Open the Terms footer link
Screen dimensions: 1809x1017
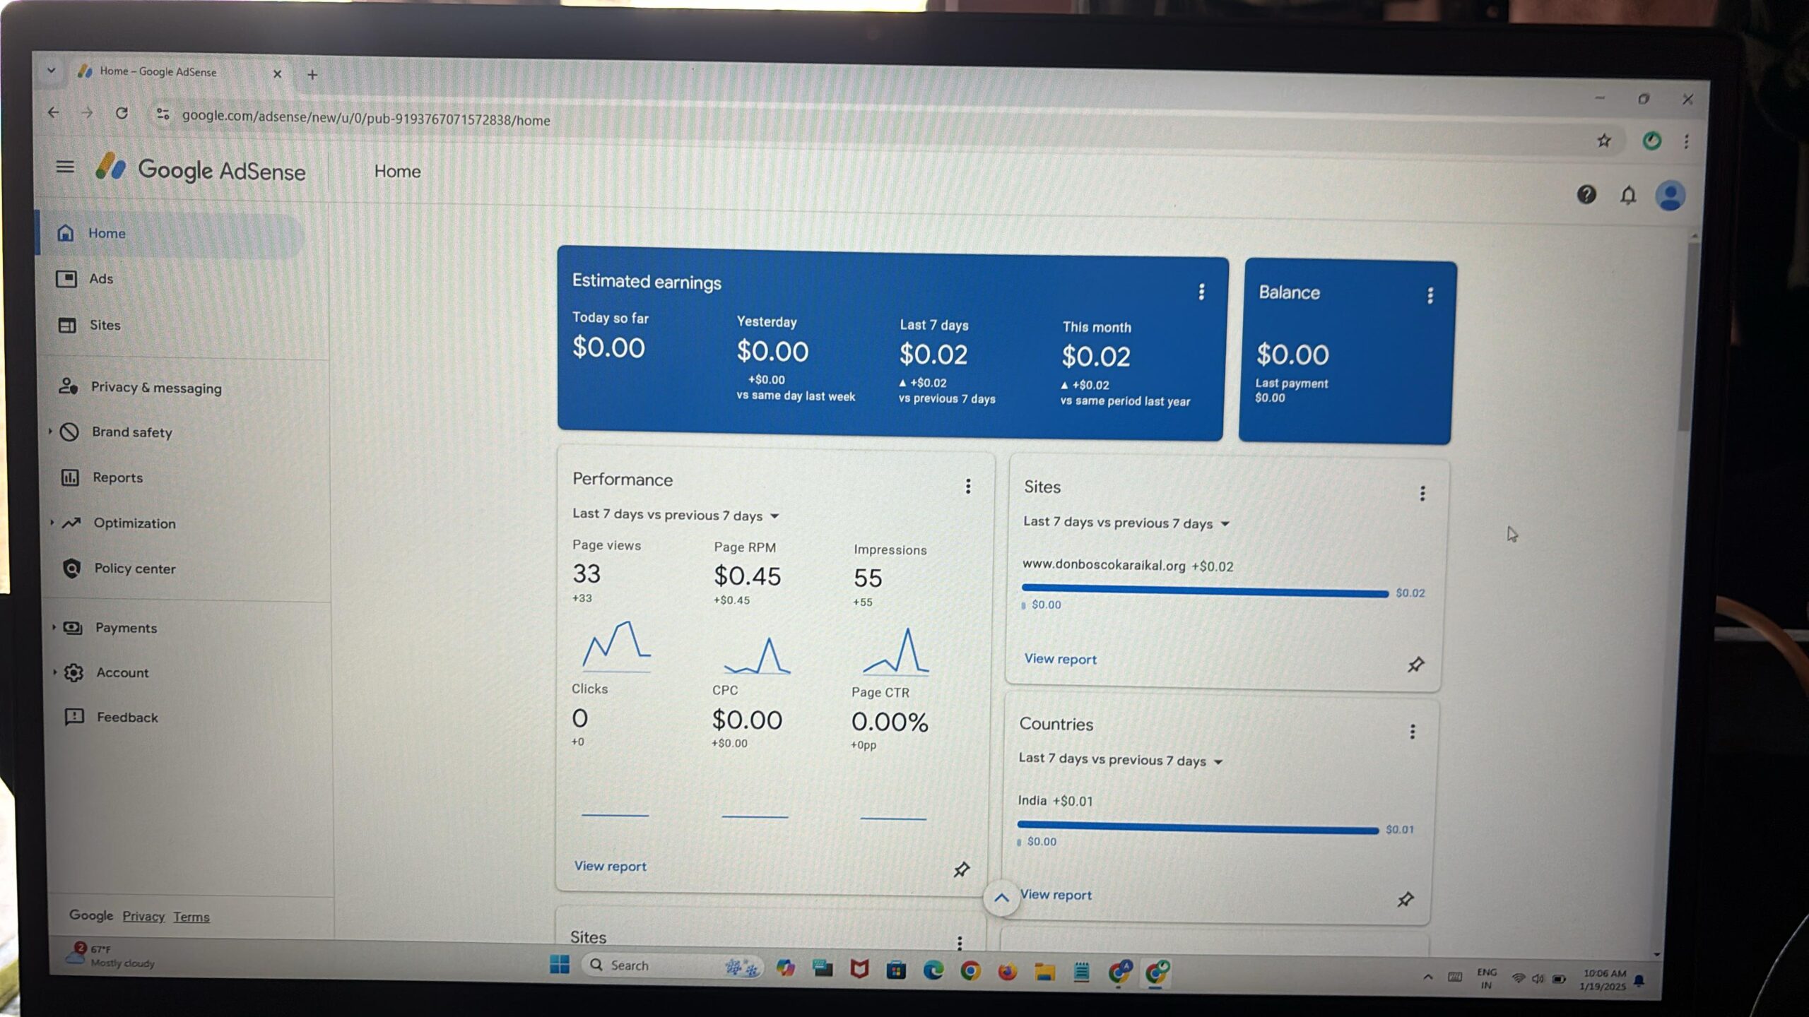(x=191, y=917)
